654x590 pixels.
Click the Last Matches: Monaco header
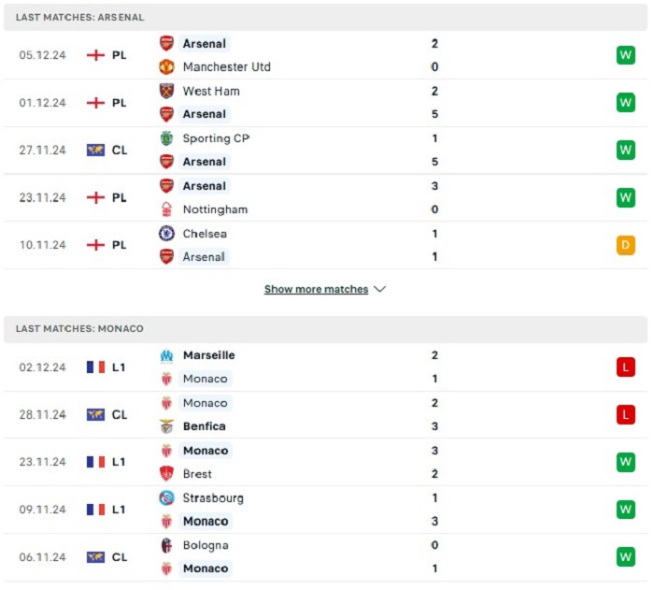(x=325, y=329)
